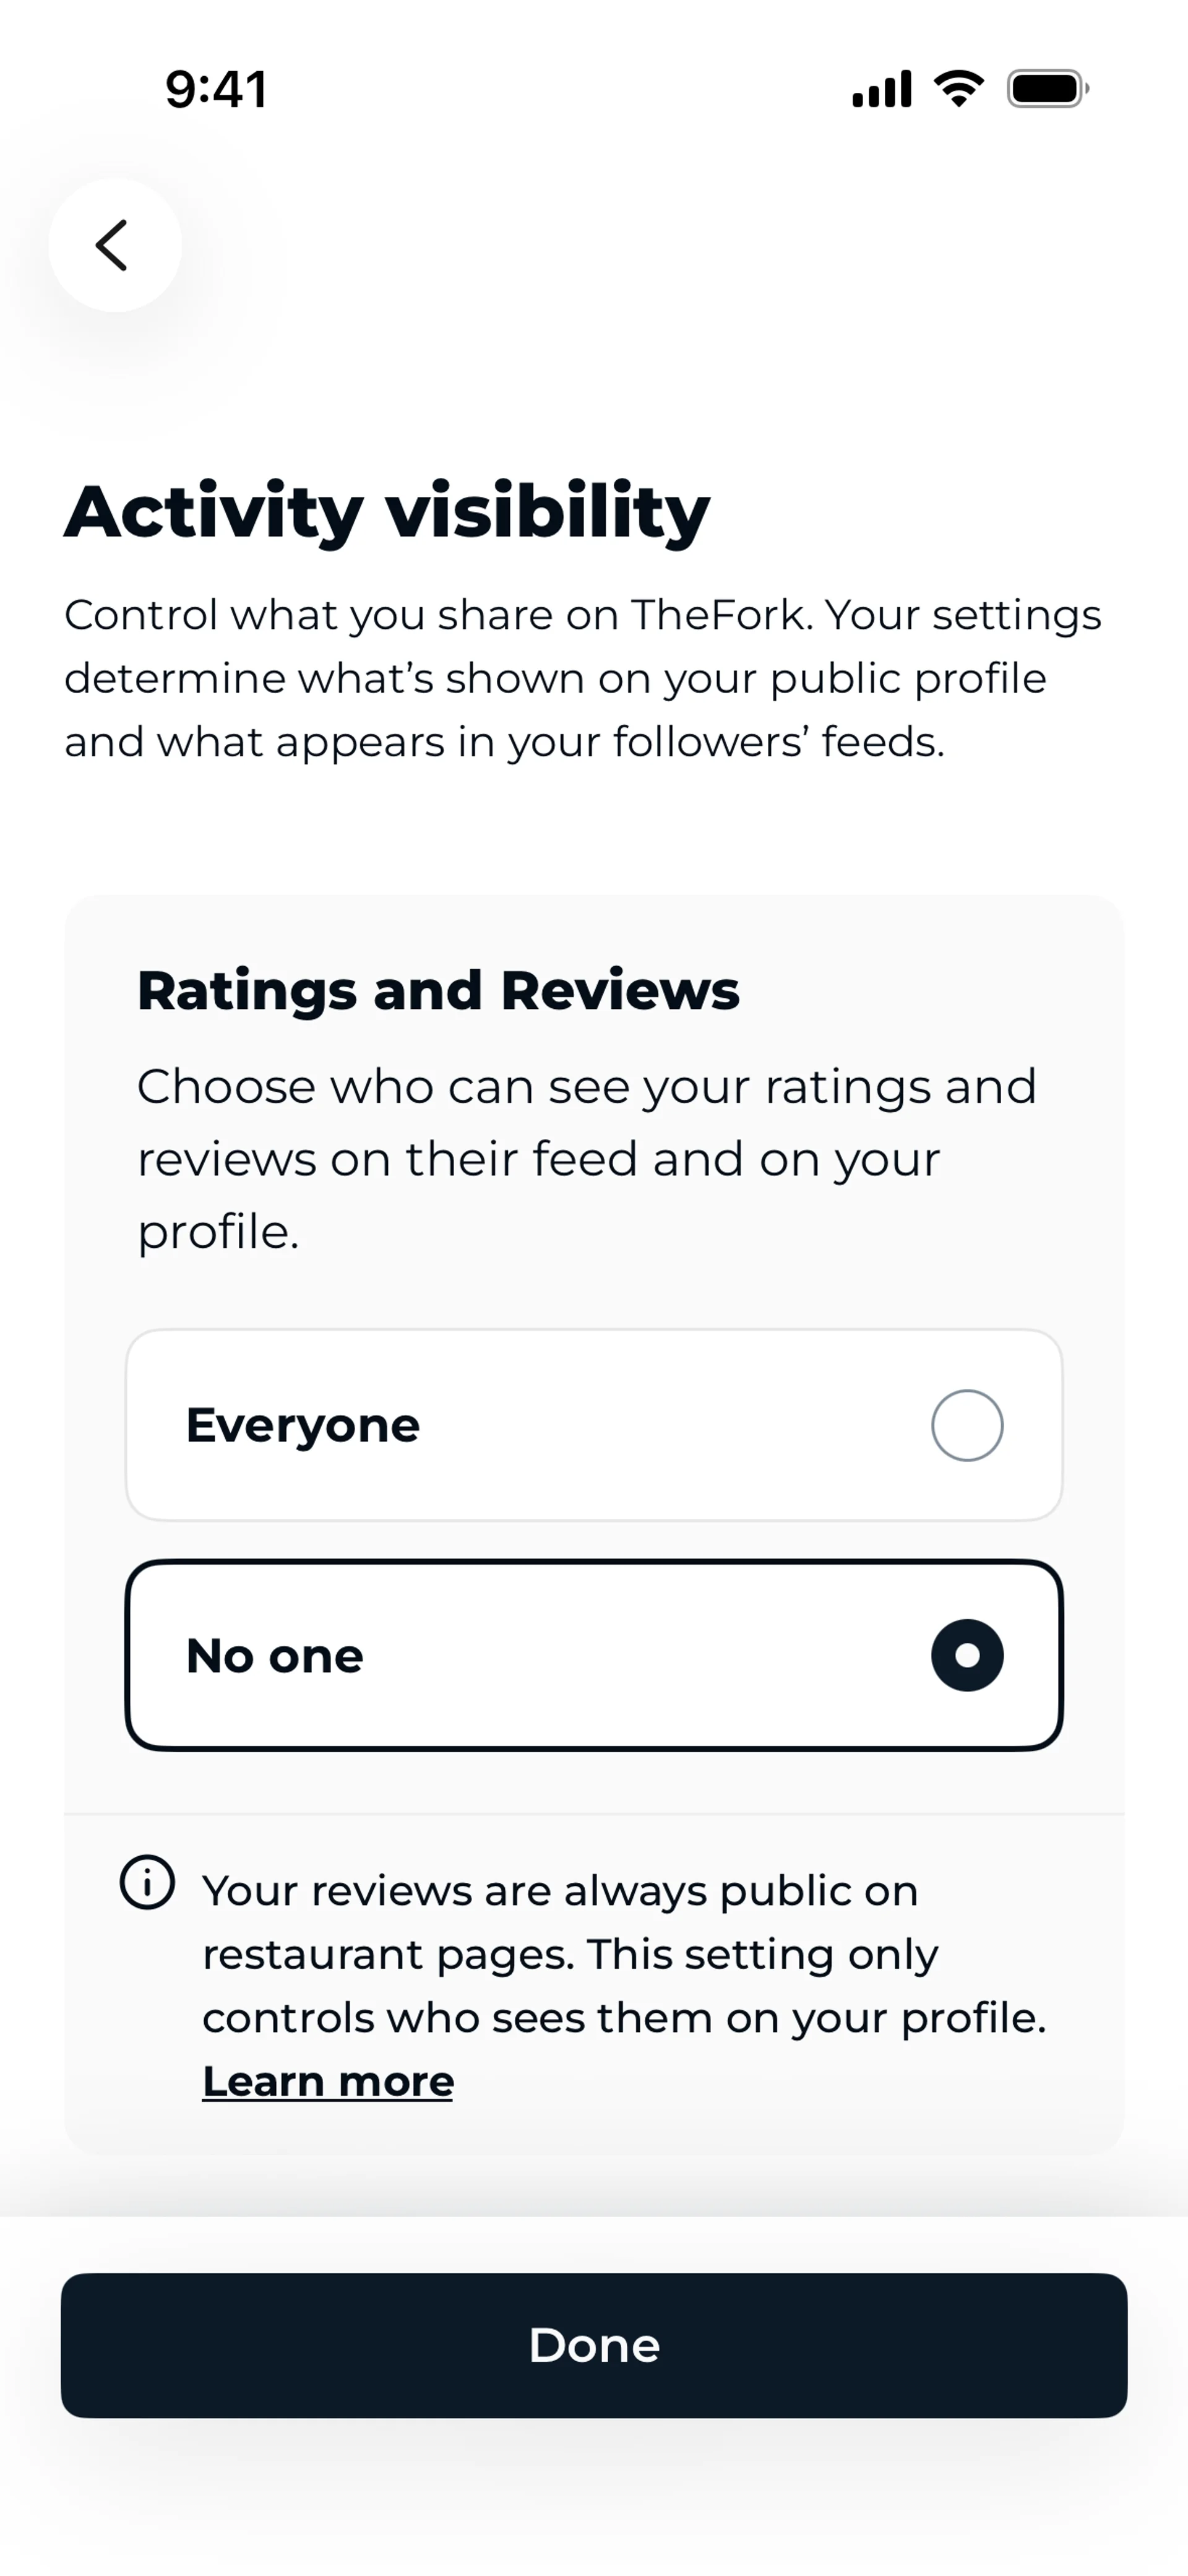Viewport: 1188px width, 2576px height.
Task: Click the Everyone label text
Action: [x=302, y=1425]
